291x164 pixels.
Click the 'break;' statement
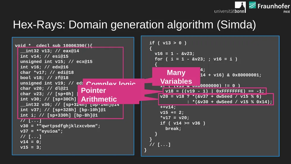pos(173,129)
